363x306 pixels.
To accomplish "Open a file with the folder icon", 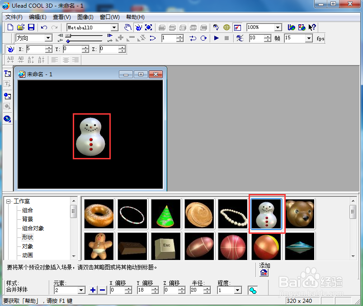I will (x=21, y=27).
